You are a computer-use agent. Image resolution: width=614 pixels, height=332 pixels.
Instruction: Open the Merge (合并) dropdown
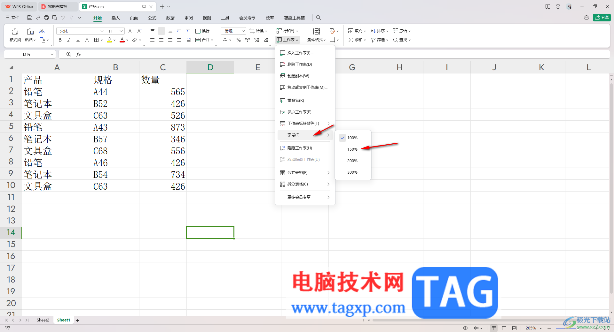(204, 40)
